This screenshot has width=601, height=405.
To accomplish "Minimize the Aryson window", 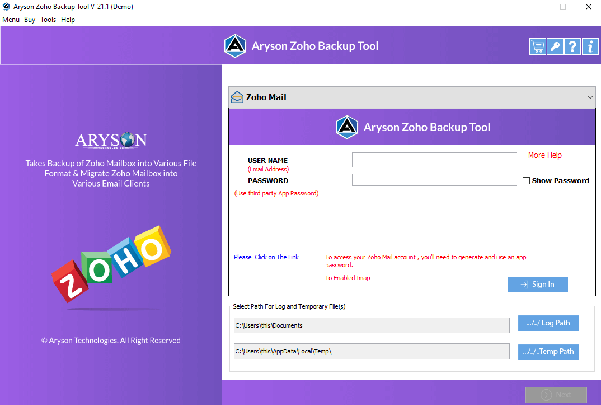I will point(538,7).
